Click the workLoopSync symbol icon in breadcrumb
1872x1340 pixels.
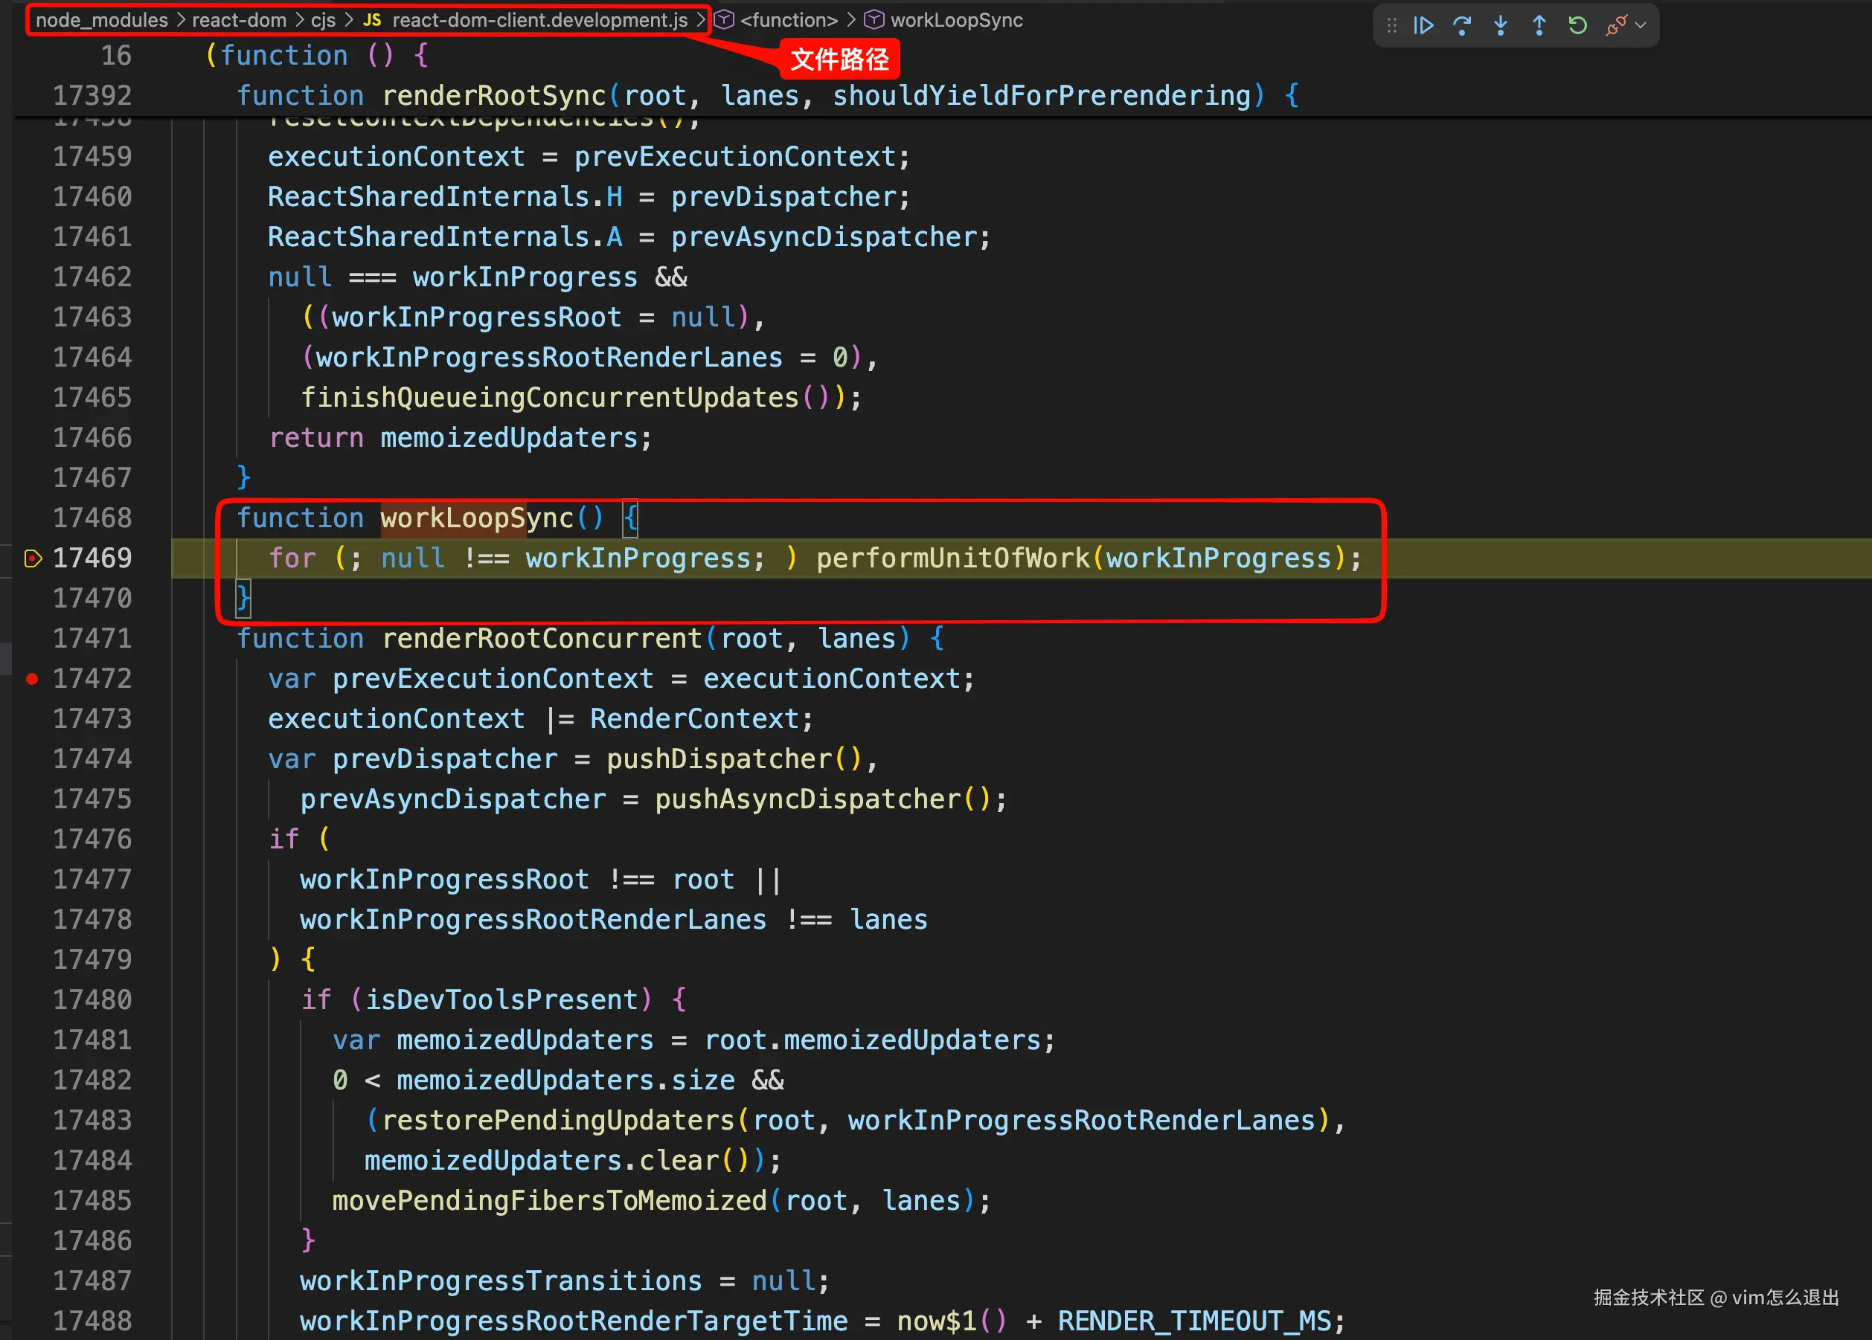click(x=874, y=20)
